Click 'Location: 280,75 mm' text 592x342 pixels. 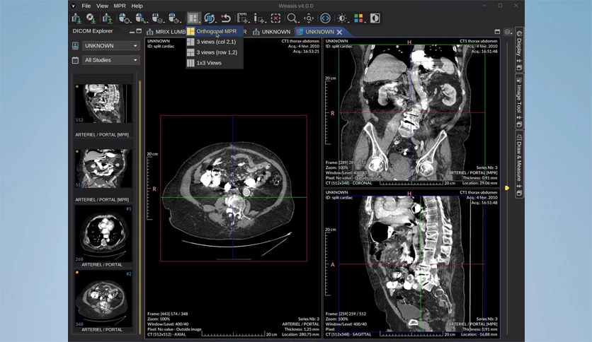pyautogui.click(x=300, y=334)
